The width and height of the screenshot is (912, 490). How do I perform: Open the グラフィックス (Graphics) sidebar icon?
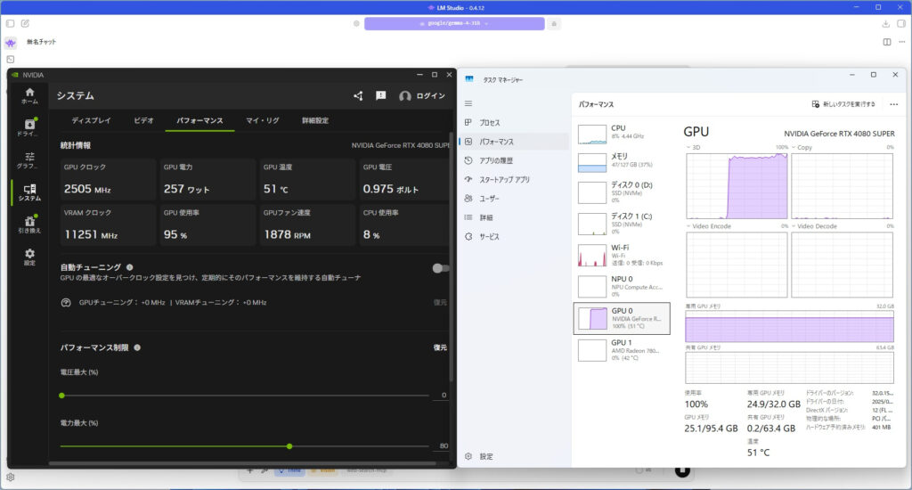(29, 159)
